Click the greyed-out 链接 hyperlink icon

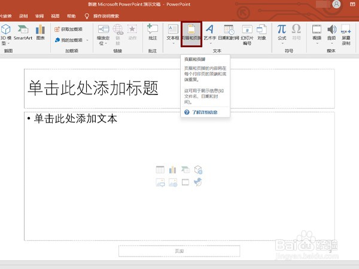pyautogui.click(x=118, y=29)
